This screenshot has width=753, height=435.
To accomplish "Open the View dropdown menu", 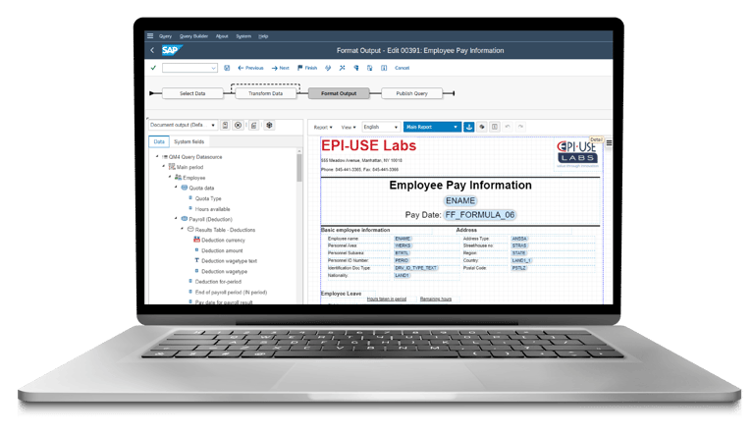I will point(349,128).
